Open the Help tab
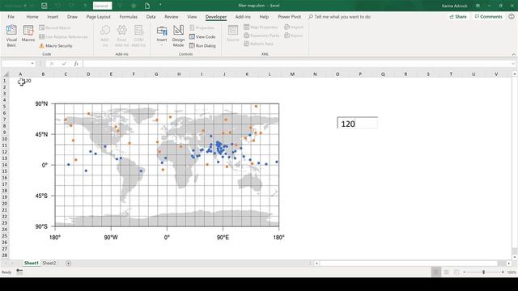This screenshot has width=518, height=291. 264,17
